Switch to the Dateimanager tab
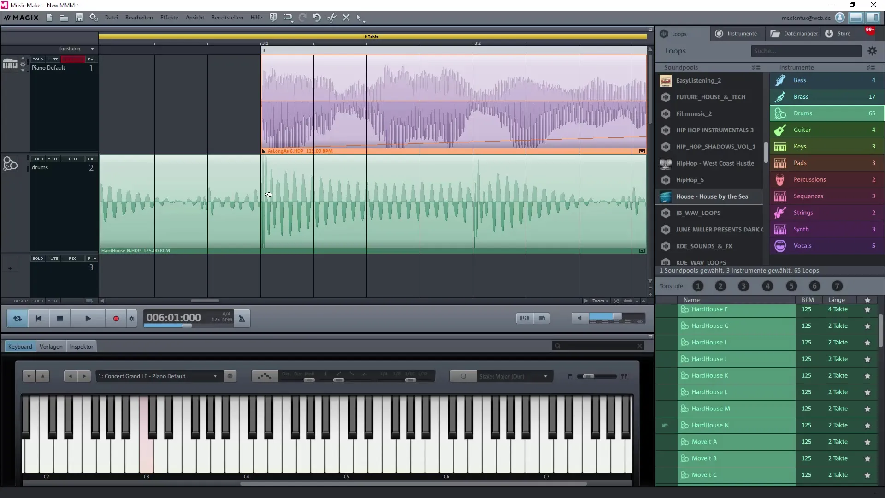This screenshot has width=885, height=498. pyautogui.click(x=794, y=34)
